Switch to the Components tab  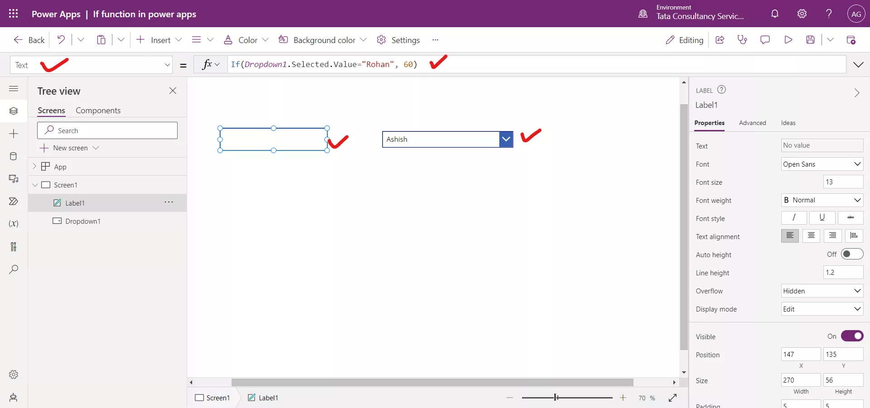tap(98, 110)
